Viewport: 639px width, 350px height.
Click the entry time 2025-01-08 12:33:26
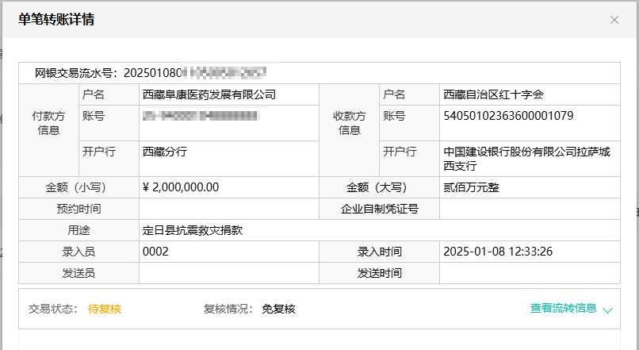[498, 252]
